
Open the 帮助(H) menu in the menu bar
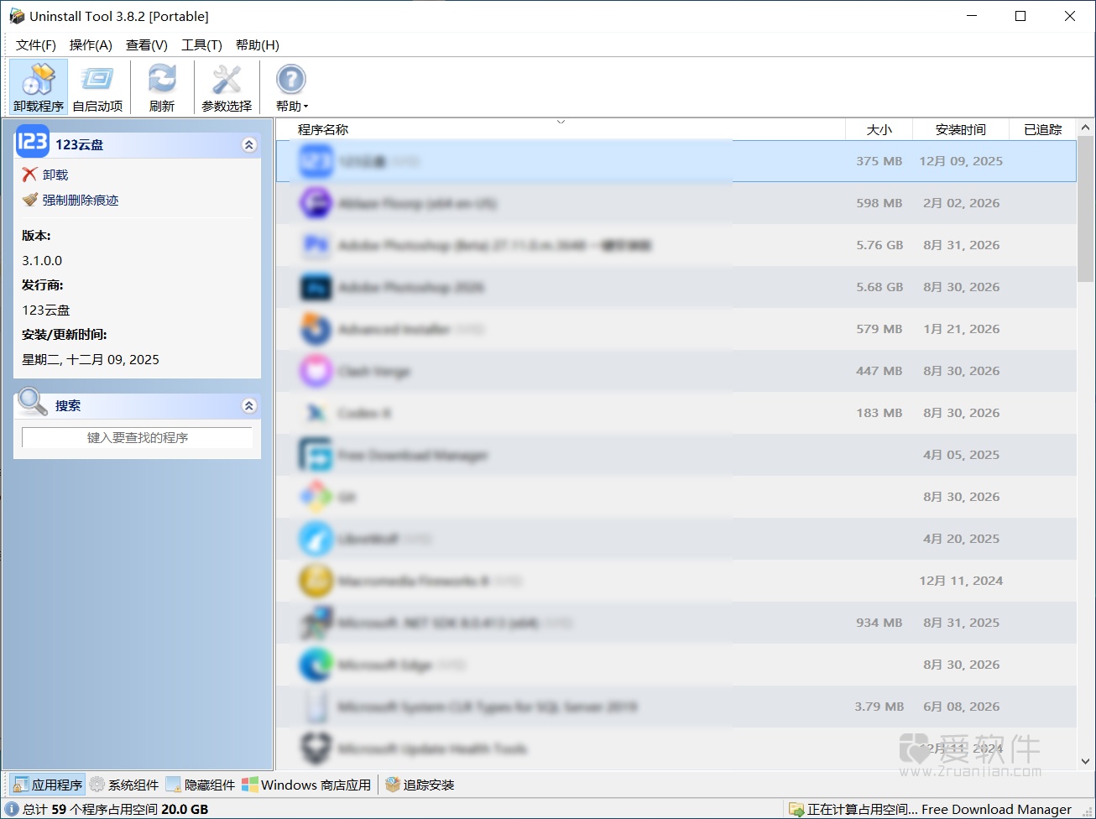click(258, 45)
